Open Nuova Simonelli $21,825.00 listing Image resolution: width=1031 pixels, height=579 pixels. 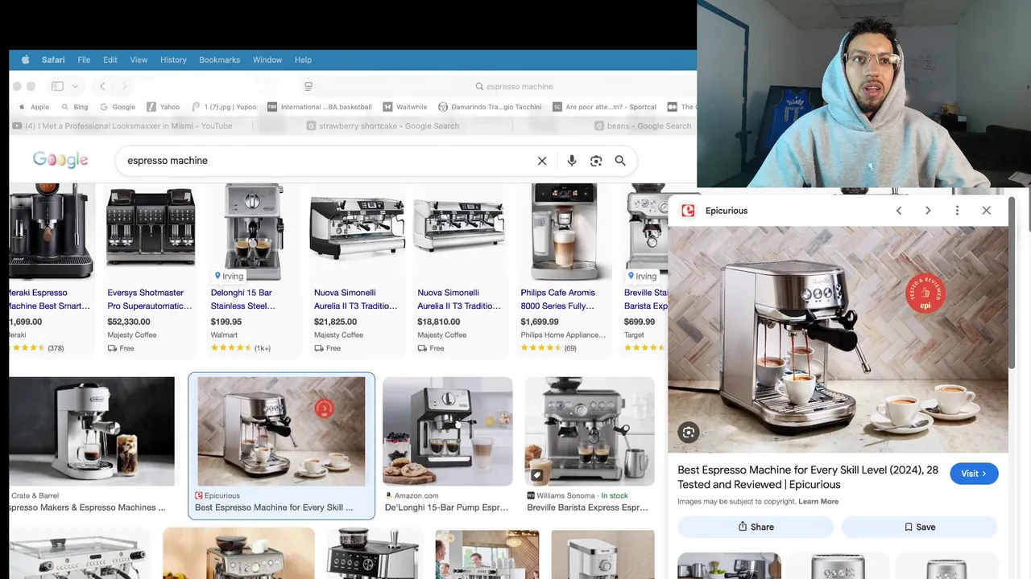click(x=355, y=299)
